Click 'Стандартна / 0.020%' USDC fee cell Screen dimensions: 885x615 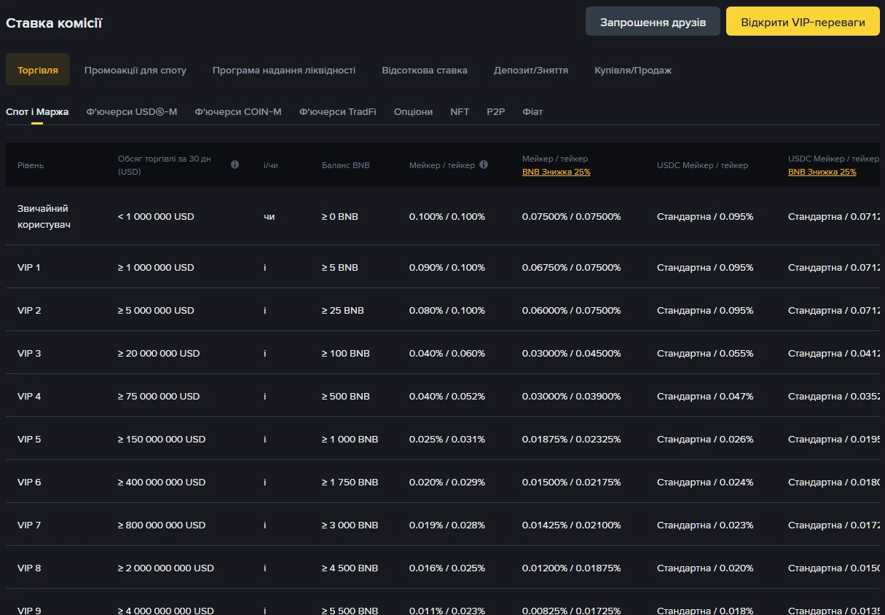[705, 568]
